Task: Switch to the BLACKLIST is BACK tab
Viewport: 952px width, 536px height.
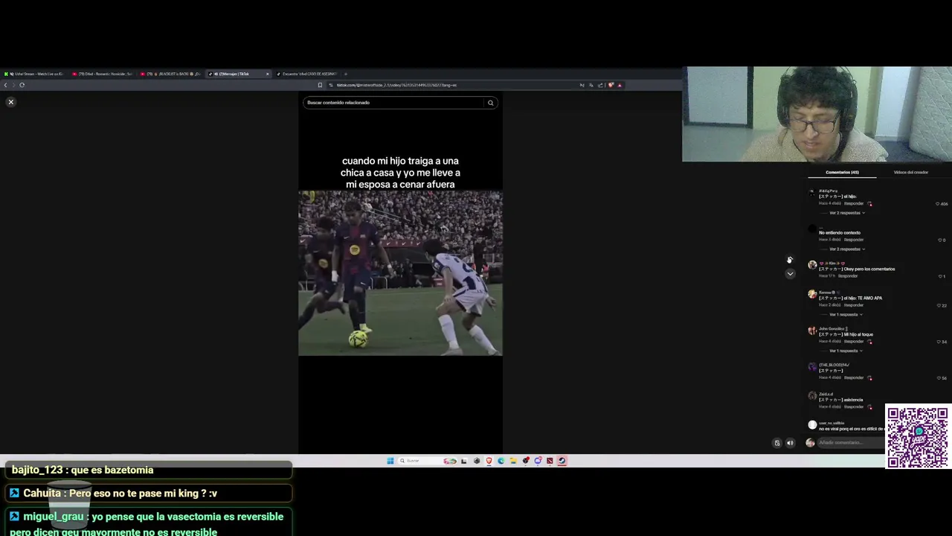Action: pos(171,74)
